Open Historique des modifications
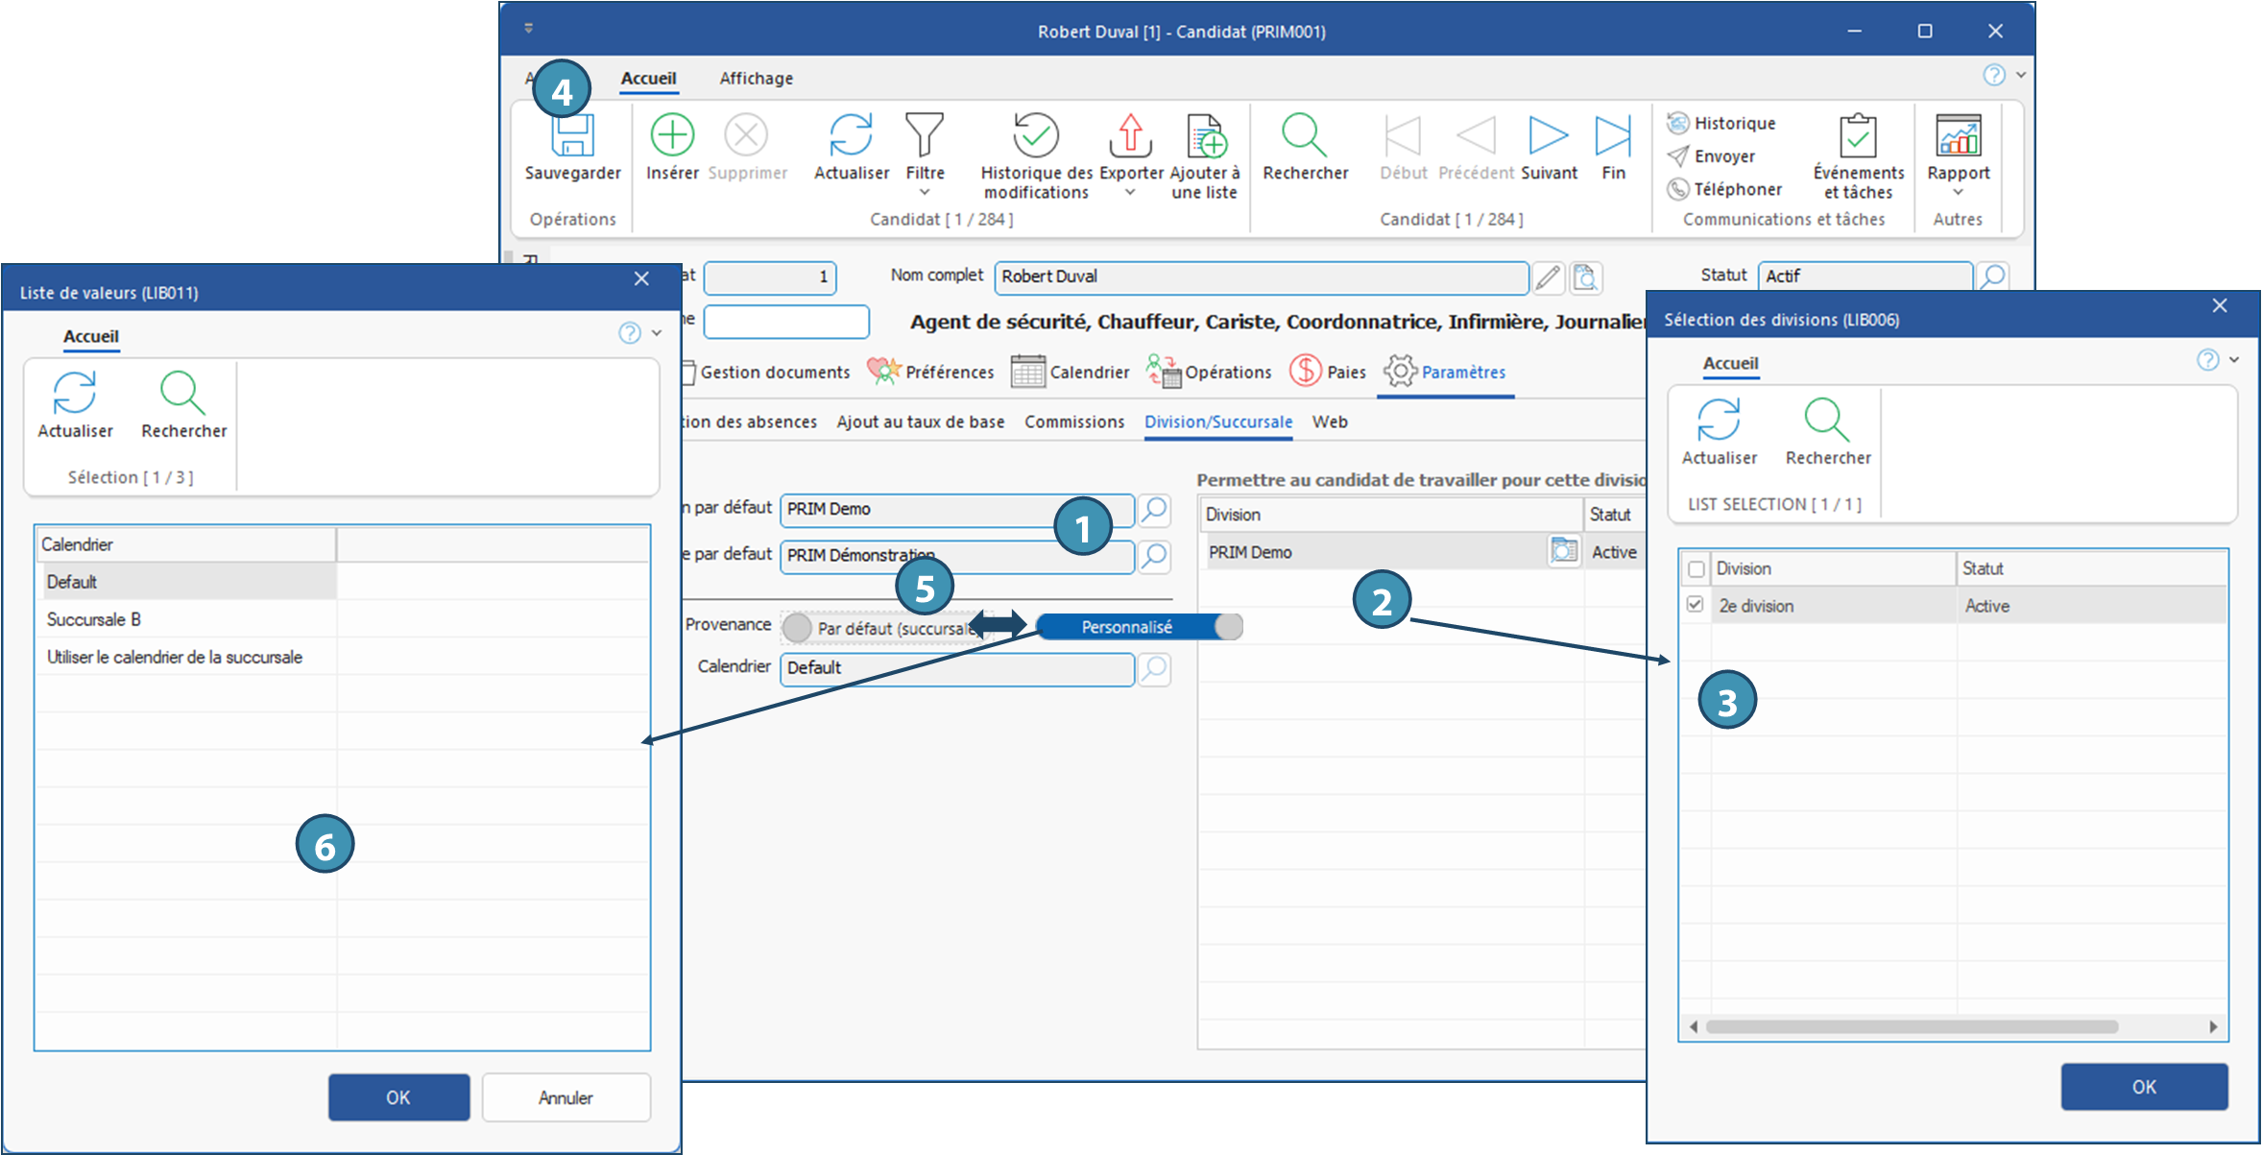This screenshot has width=2262, height=1155. (1035, 144)
